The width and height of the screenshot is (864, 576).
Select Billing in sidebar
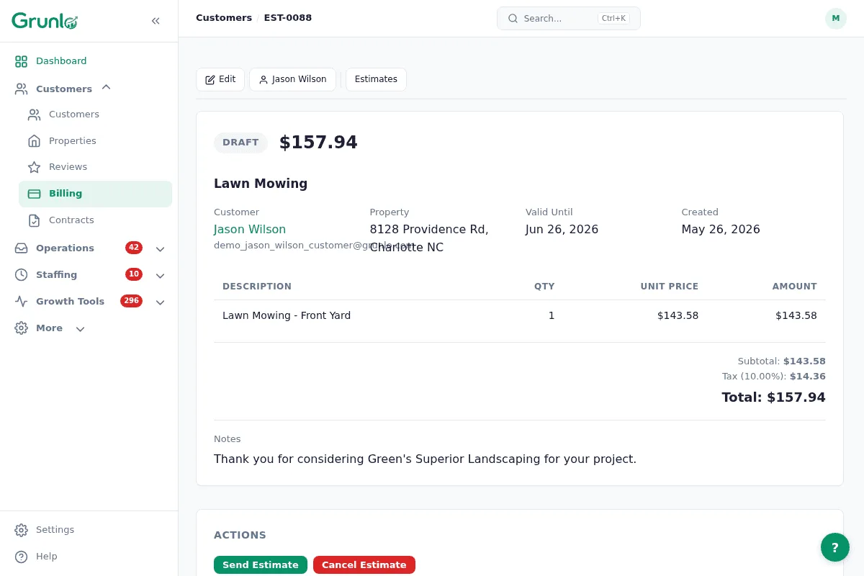[95, 194]
